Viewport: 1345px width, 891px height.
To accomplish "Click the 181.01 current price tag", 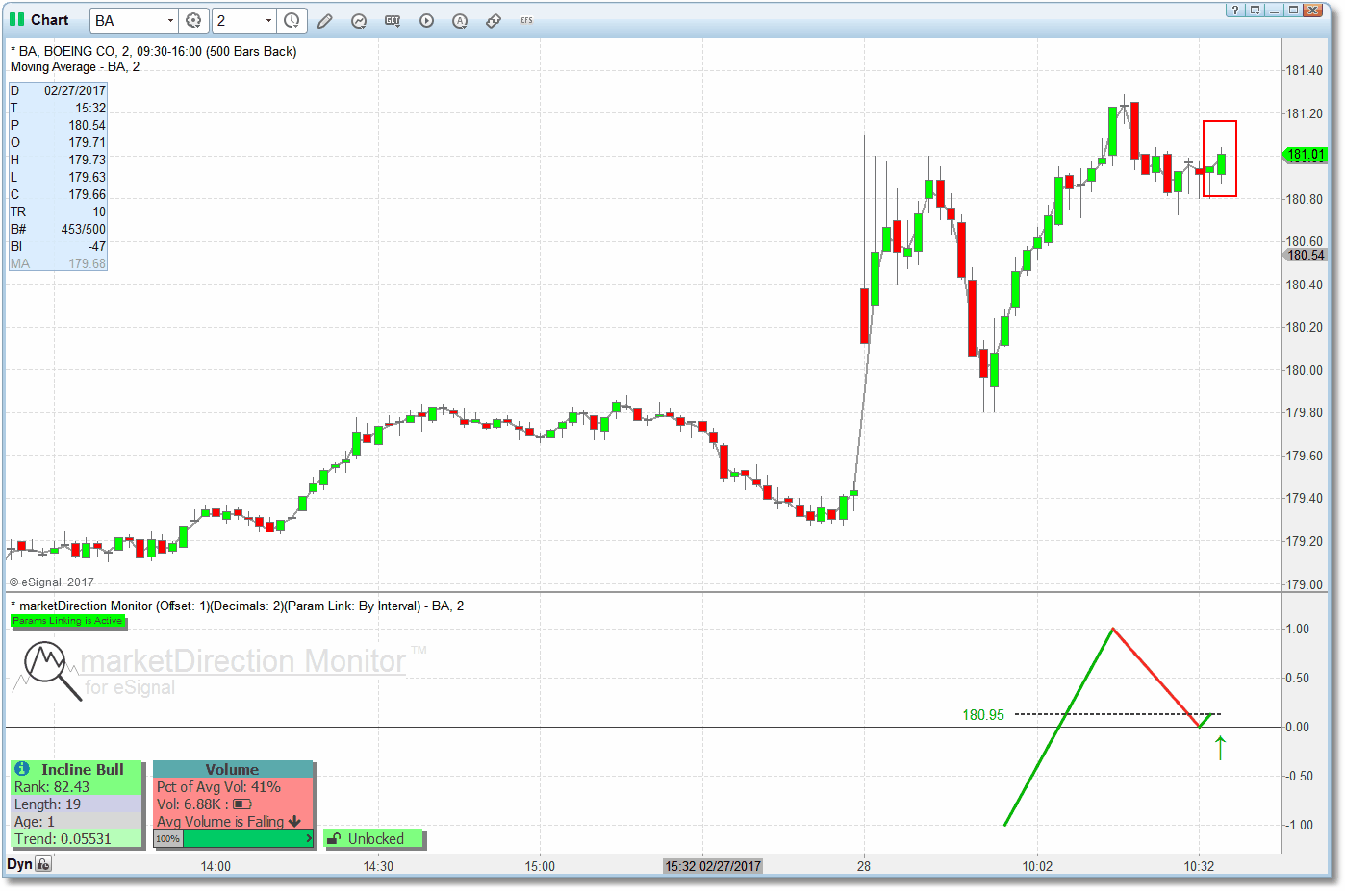I will (1306, 155).
